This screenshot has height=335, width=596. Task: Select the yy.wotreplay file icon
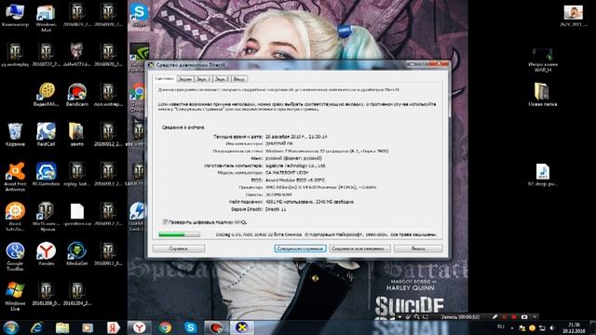[x=15, y=55]
